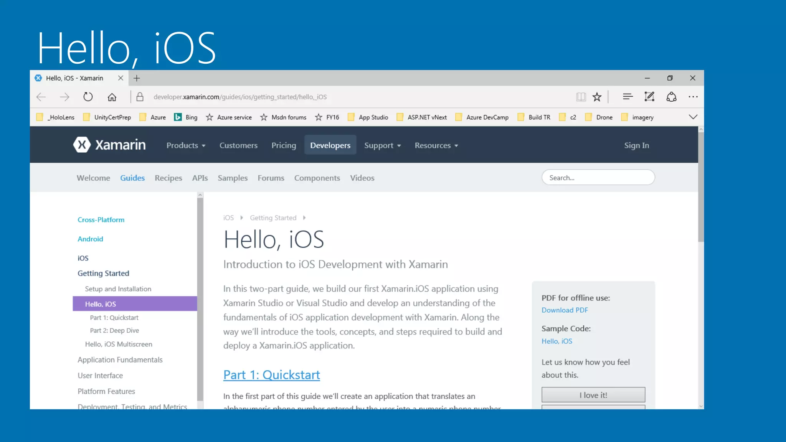Open the c2 favorites folder
Viewport: 786px width, 442px height.
click(568, 117)
